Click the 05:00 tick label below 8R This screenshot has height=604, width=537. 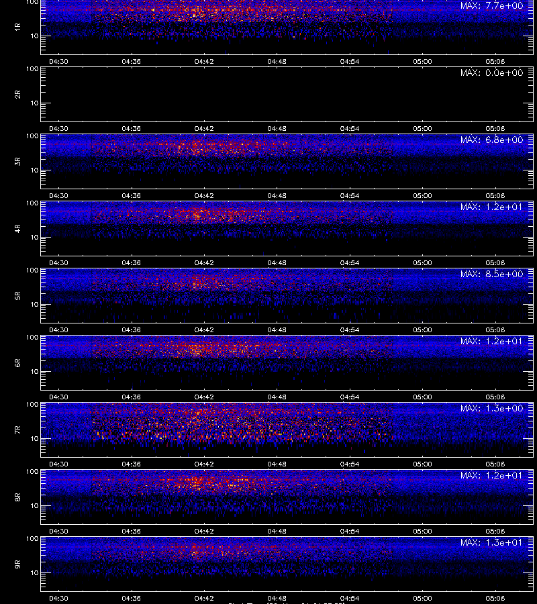[423, 532]
